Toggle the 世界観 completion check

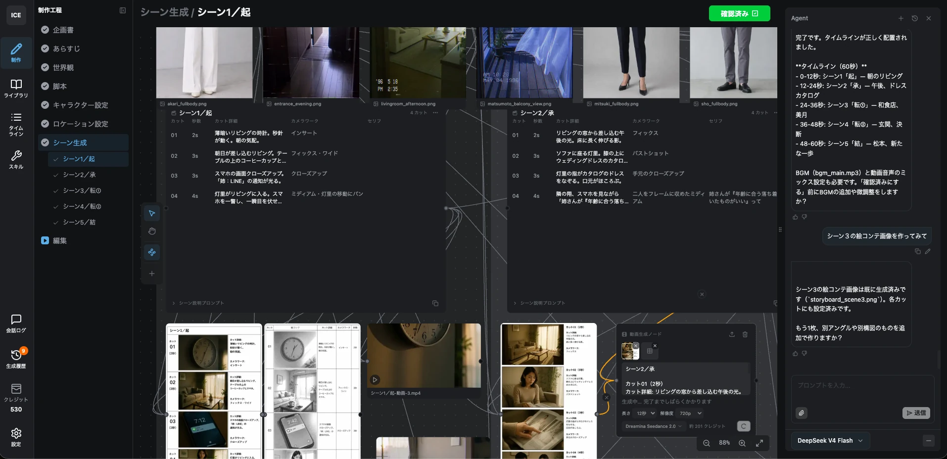45,67
